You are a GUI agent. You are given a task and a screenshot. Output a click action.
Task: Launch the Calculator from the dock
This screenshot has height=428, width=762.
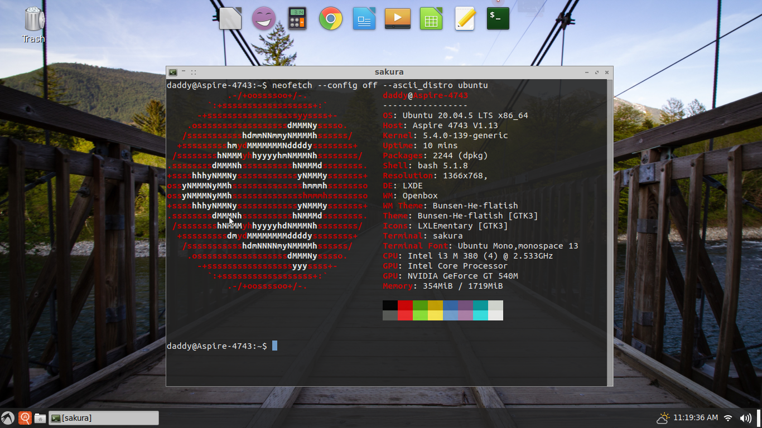pyautogui.click(x=297, y=18)
